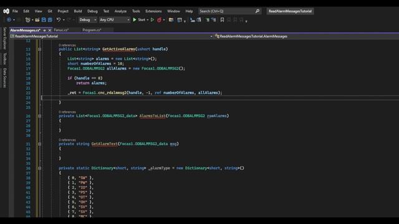Click the _alarmType field name
The image size is (399, 224).
(159, 168)
